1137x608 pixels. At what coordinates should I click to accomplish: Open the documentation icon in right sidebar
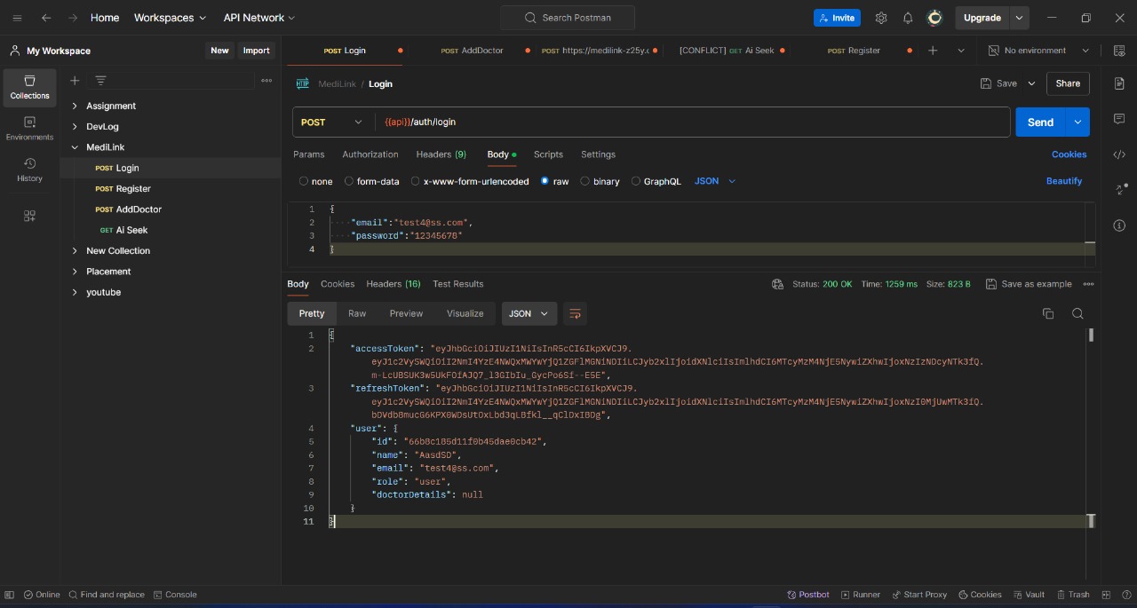pyautogui.click(x=1119, y=83)
